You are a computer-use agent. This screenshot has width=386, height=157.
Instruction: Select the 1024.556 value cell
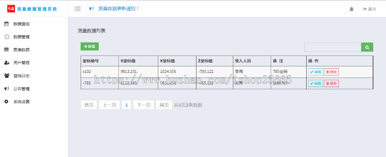[177, 72]
